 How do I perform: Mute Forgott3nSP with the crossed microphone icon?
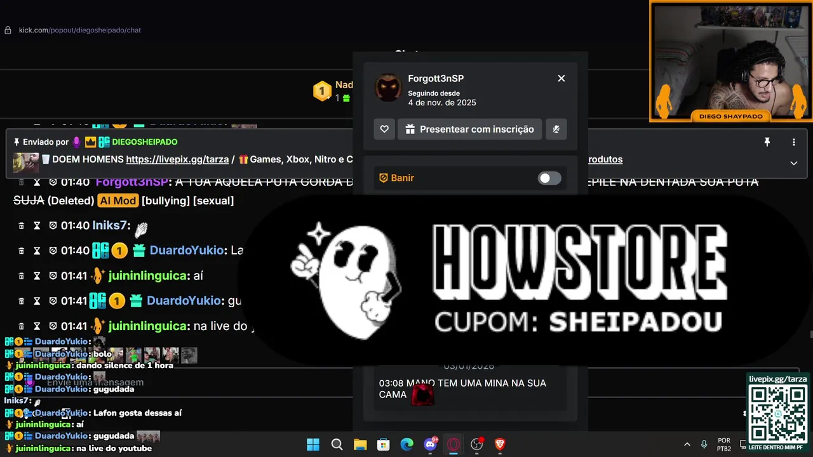tap(556, 129)
